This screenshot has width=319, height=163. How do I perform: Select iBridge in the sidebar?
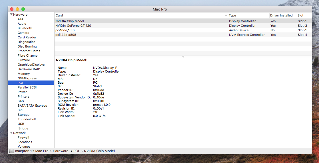pos(23,128)
